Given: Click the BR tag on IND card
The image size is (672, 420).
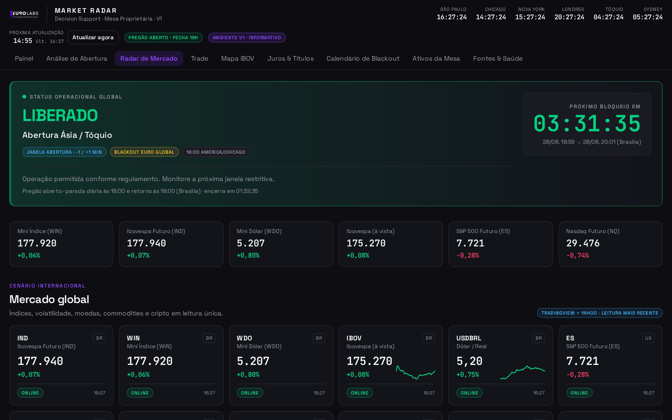Looking at the screenshot, I should pyautogui.click(x=99, y=338).
